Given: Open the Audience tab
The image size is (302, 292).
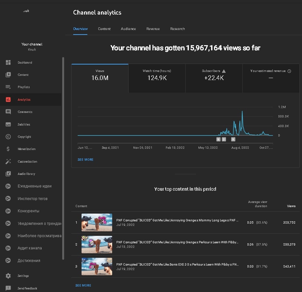Looking at the screenshot, I should [x=128, y=29].
